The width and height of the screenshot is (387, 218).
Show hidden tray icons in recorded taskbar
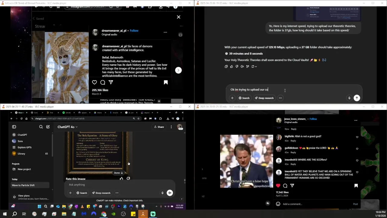tap(156, 206)
